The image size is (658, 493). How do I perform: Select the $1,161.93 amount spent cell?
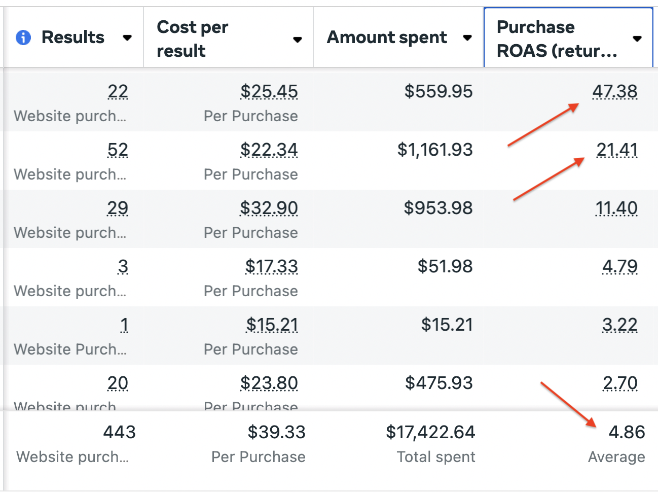click(435, 150)
